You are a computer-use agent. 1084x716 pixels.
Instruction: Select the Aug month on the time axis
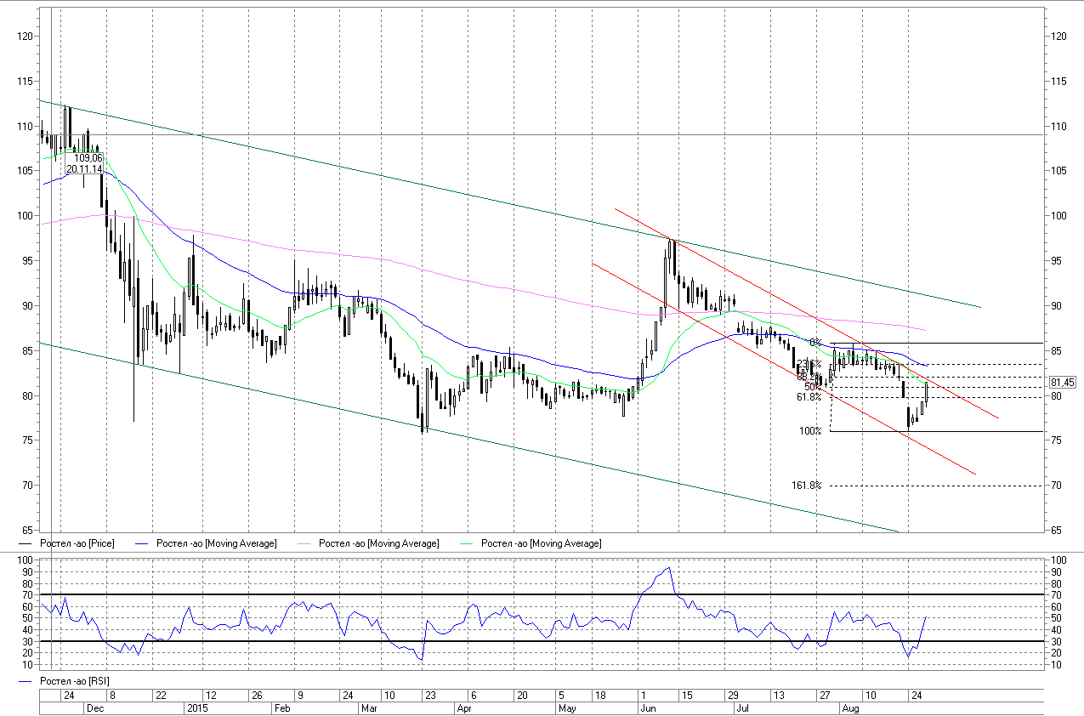coord(849,707)
